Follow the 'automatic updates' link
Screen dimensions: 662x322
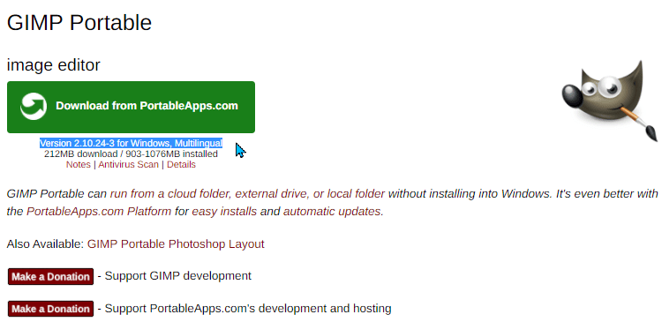point(332,211)
